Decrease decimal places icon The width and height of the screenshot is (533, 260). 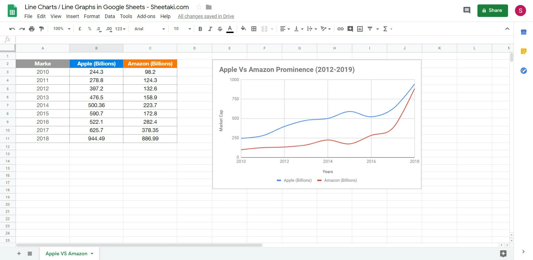pos(99,29)
